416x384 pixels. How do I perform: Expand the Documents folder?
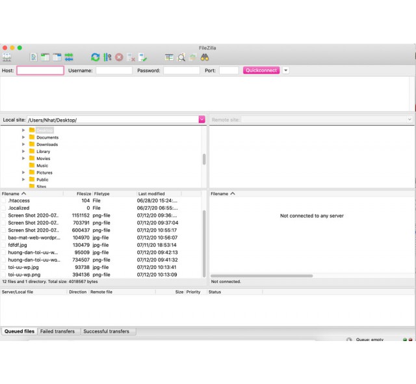[x=23, y=137]
